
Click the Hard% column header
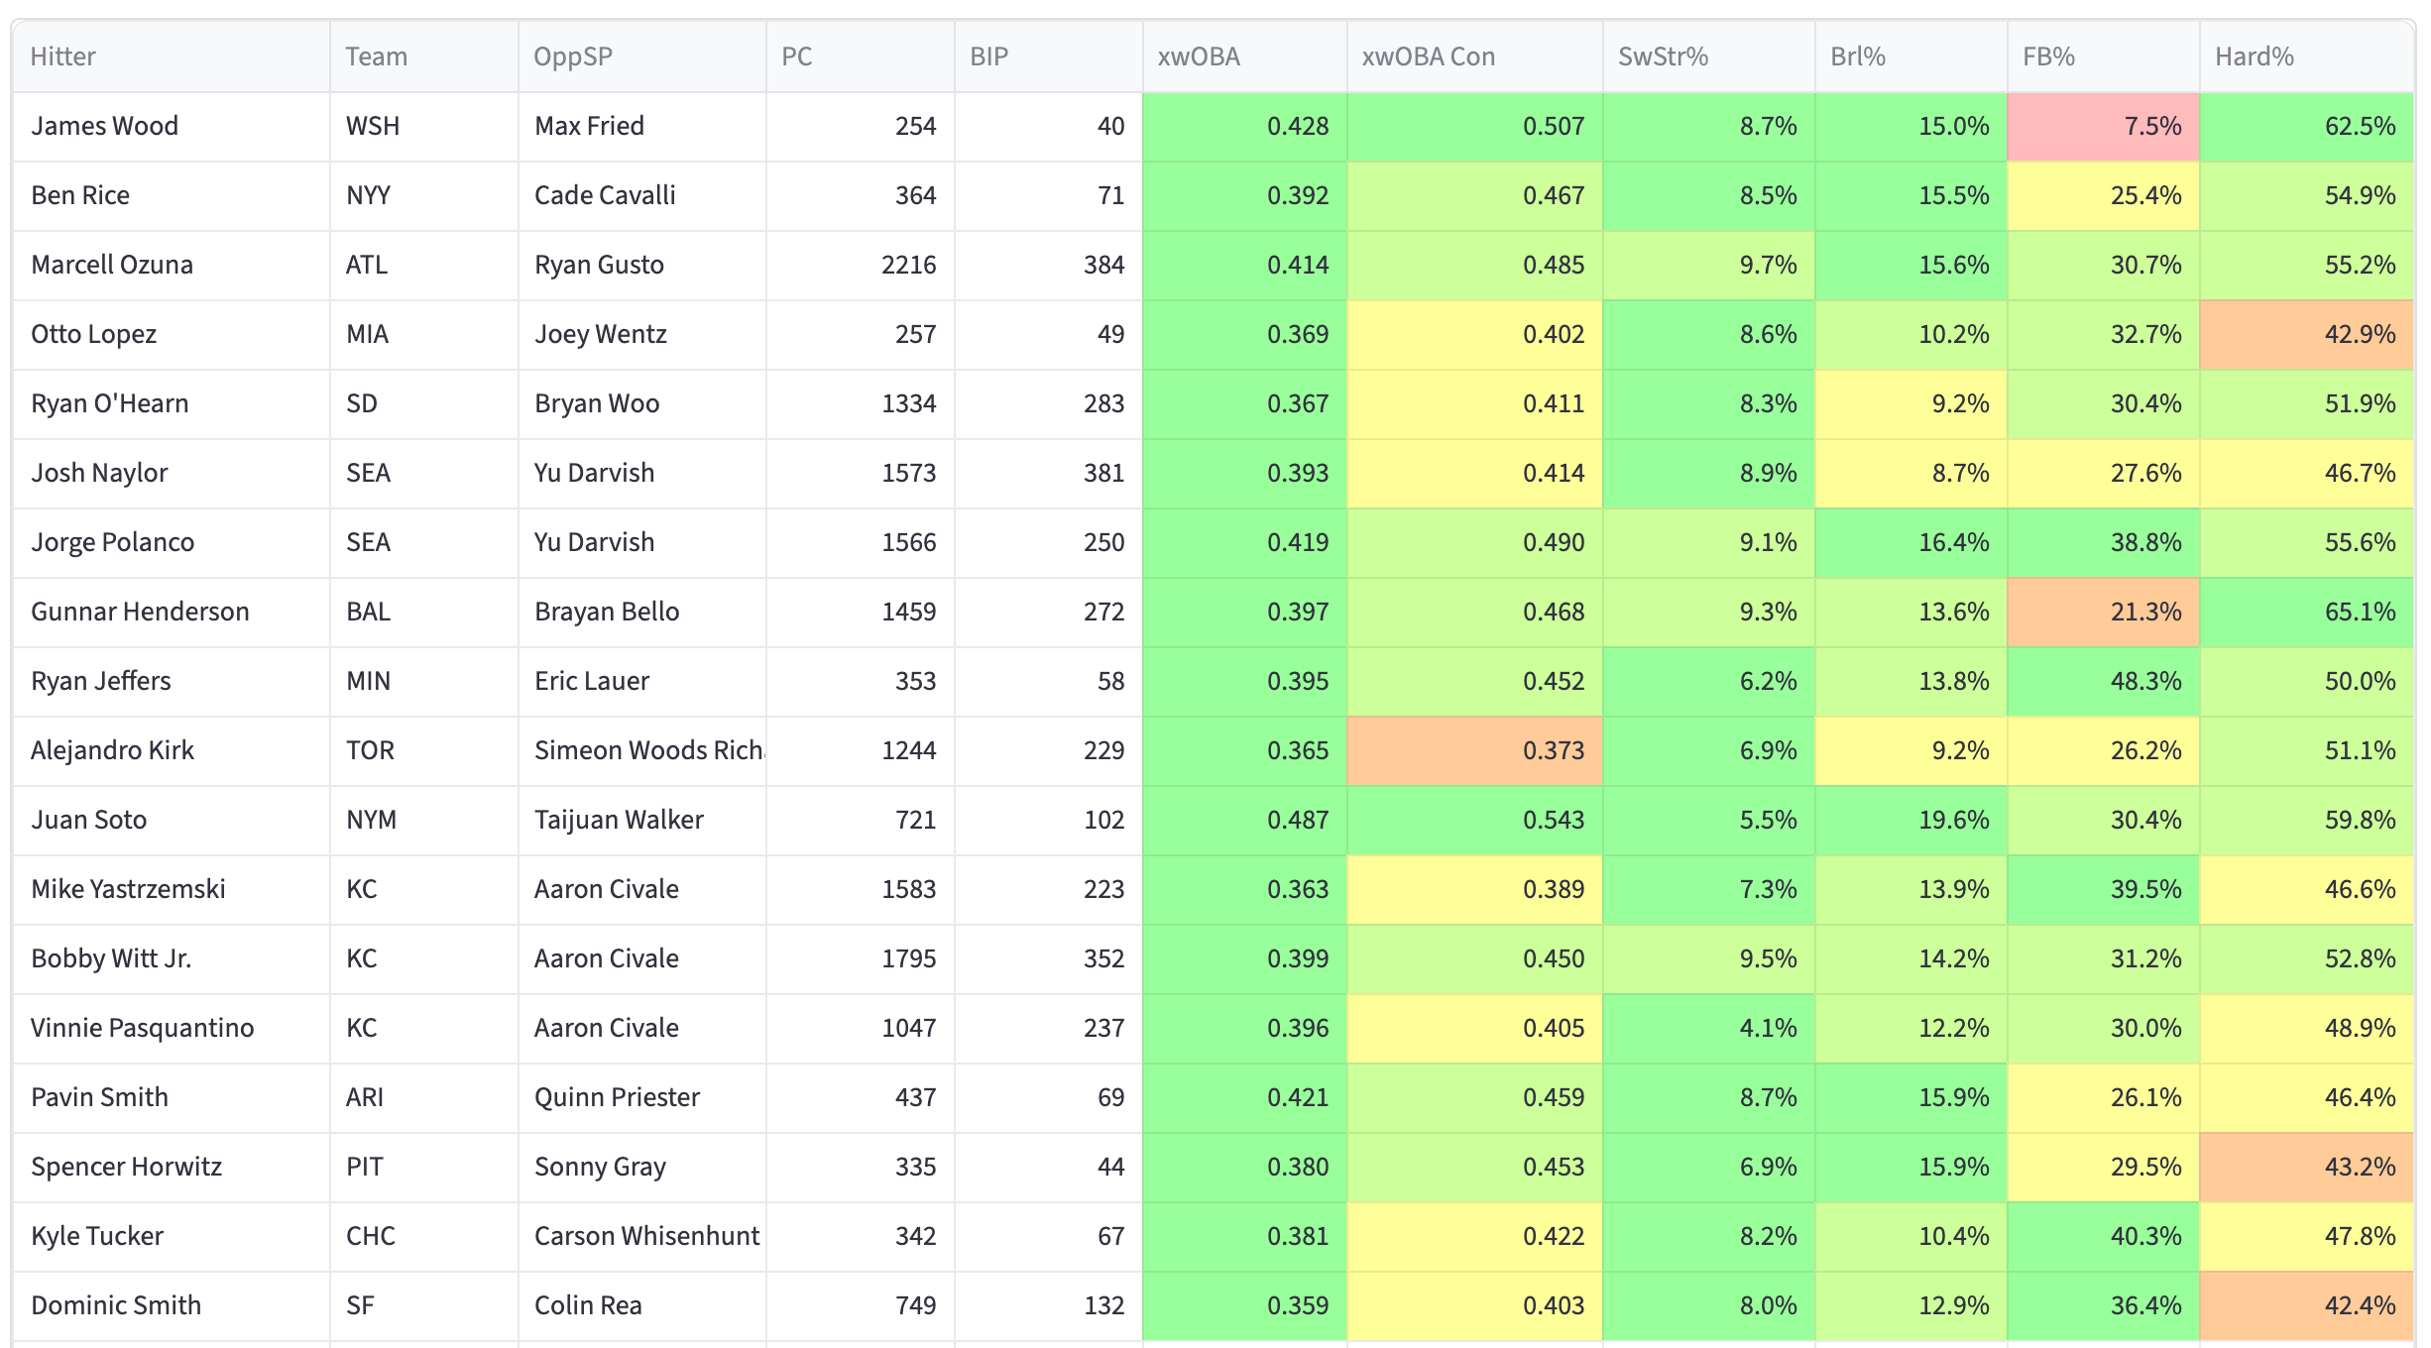click(2254, 56)
